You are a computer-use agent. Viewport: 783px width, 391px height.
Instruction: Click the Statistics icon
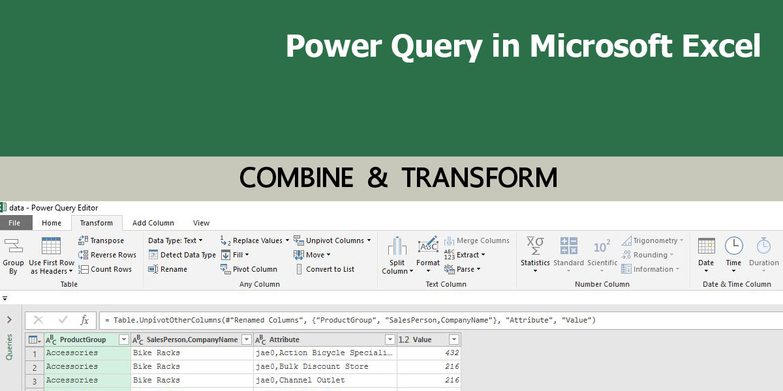(535, 246)
